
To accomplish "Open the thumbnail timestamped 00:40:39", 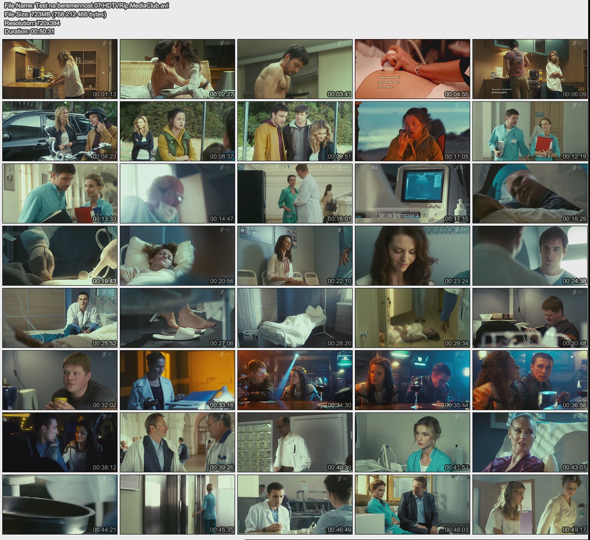I will pyautogui.click(x=295, y=442).
